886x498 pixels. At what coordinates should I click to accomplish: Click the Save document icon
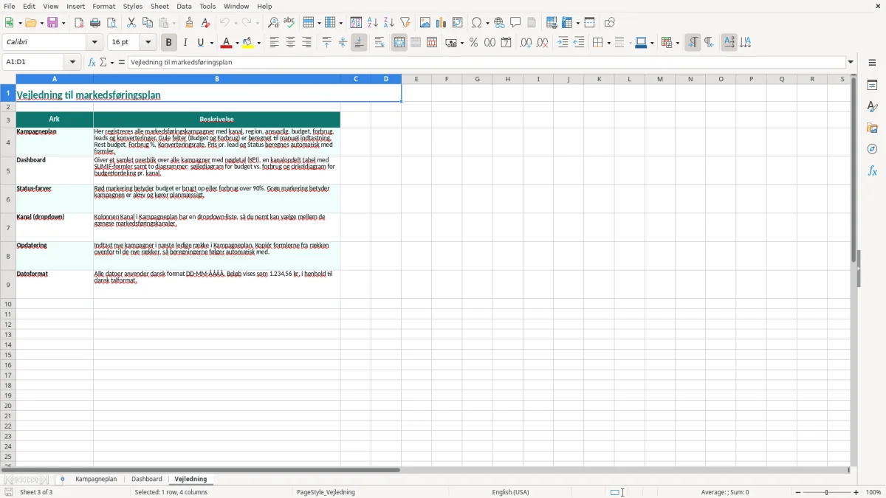52,23
